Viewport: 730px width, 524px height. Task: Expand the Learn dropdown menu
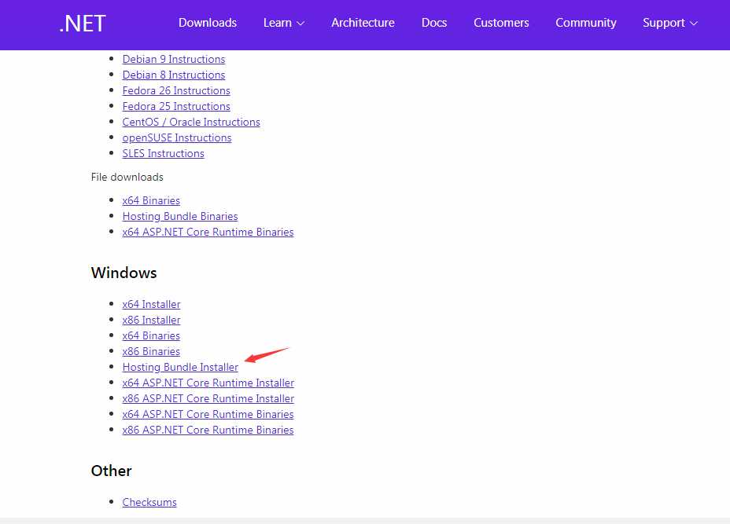pos(283,23)
